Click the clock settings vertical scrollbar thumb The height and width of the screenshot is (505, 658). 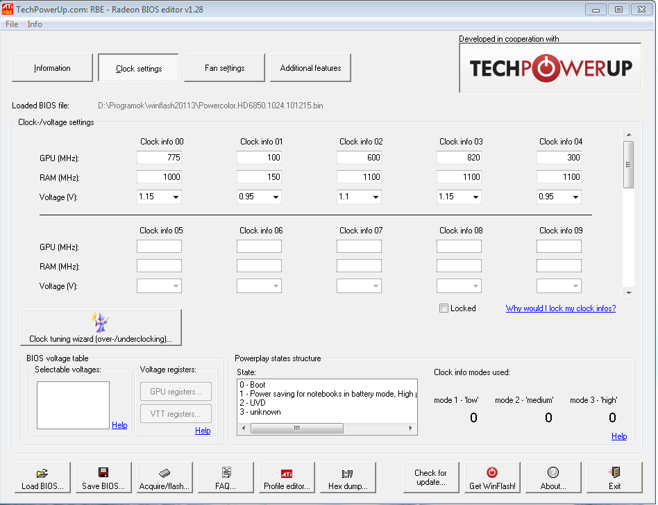(x=628, y=165)
